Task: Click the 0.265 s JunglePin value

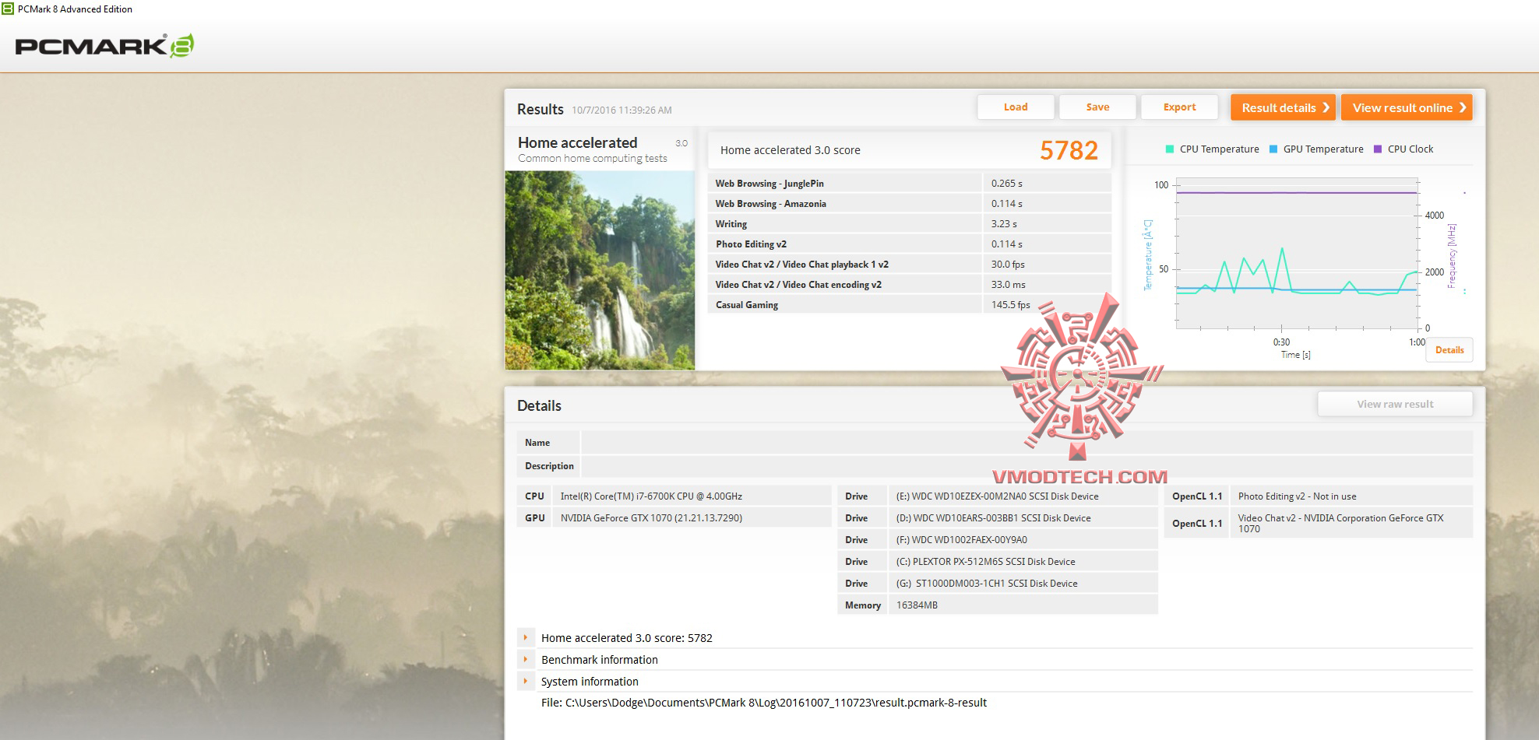Action: (x=1006, y=184)
